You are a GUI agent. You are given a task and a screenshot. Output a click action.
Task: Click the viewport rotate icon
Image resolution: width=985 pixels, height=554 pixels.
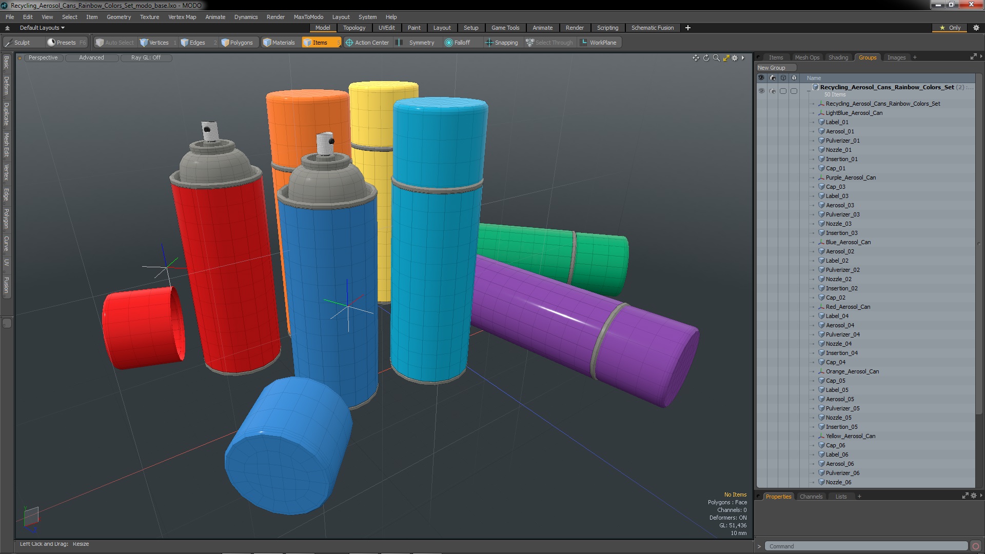pos(706,58)
